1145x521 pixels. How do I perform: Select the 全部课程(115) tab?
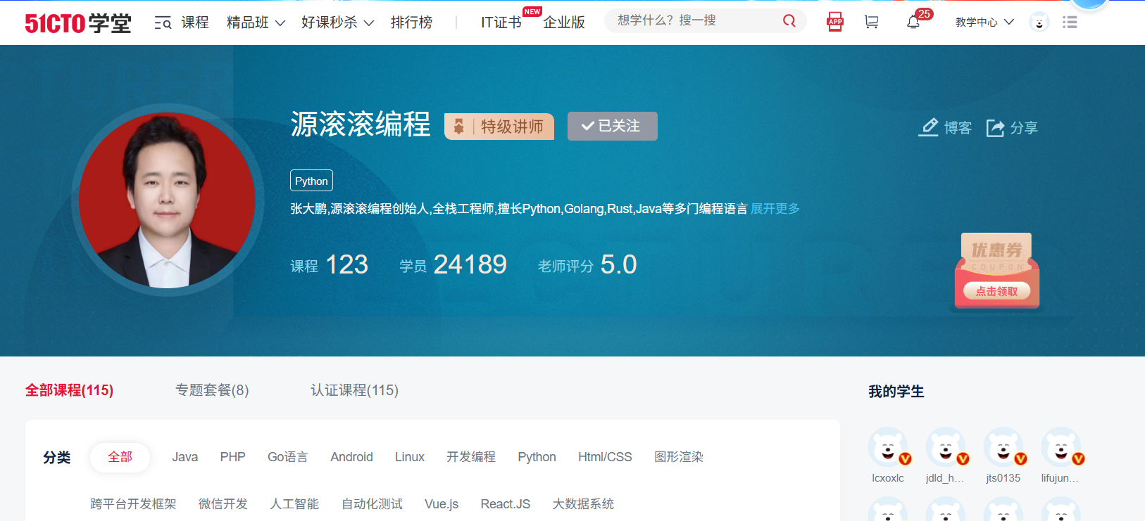pyautogui.click(x=69, y=390)
